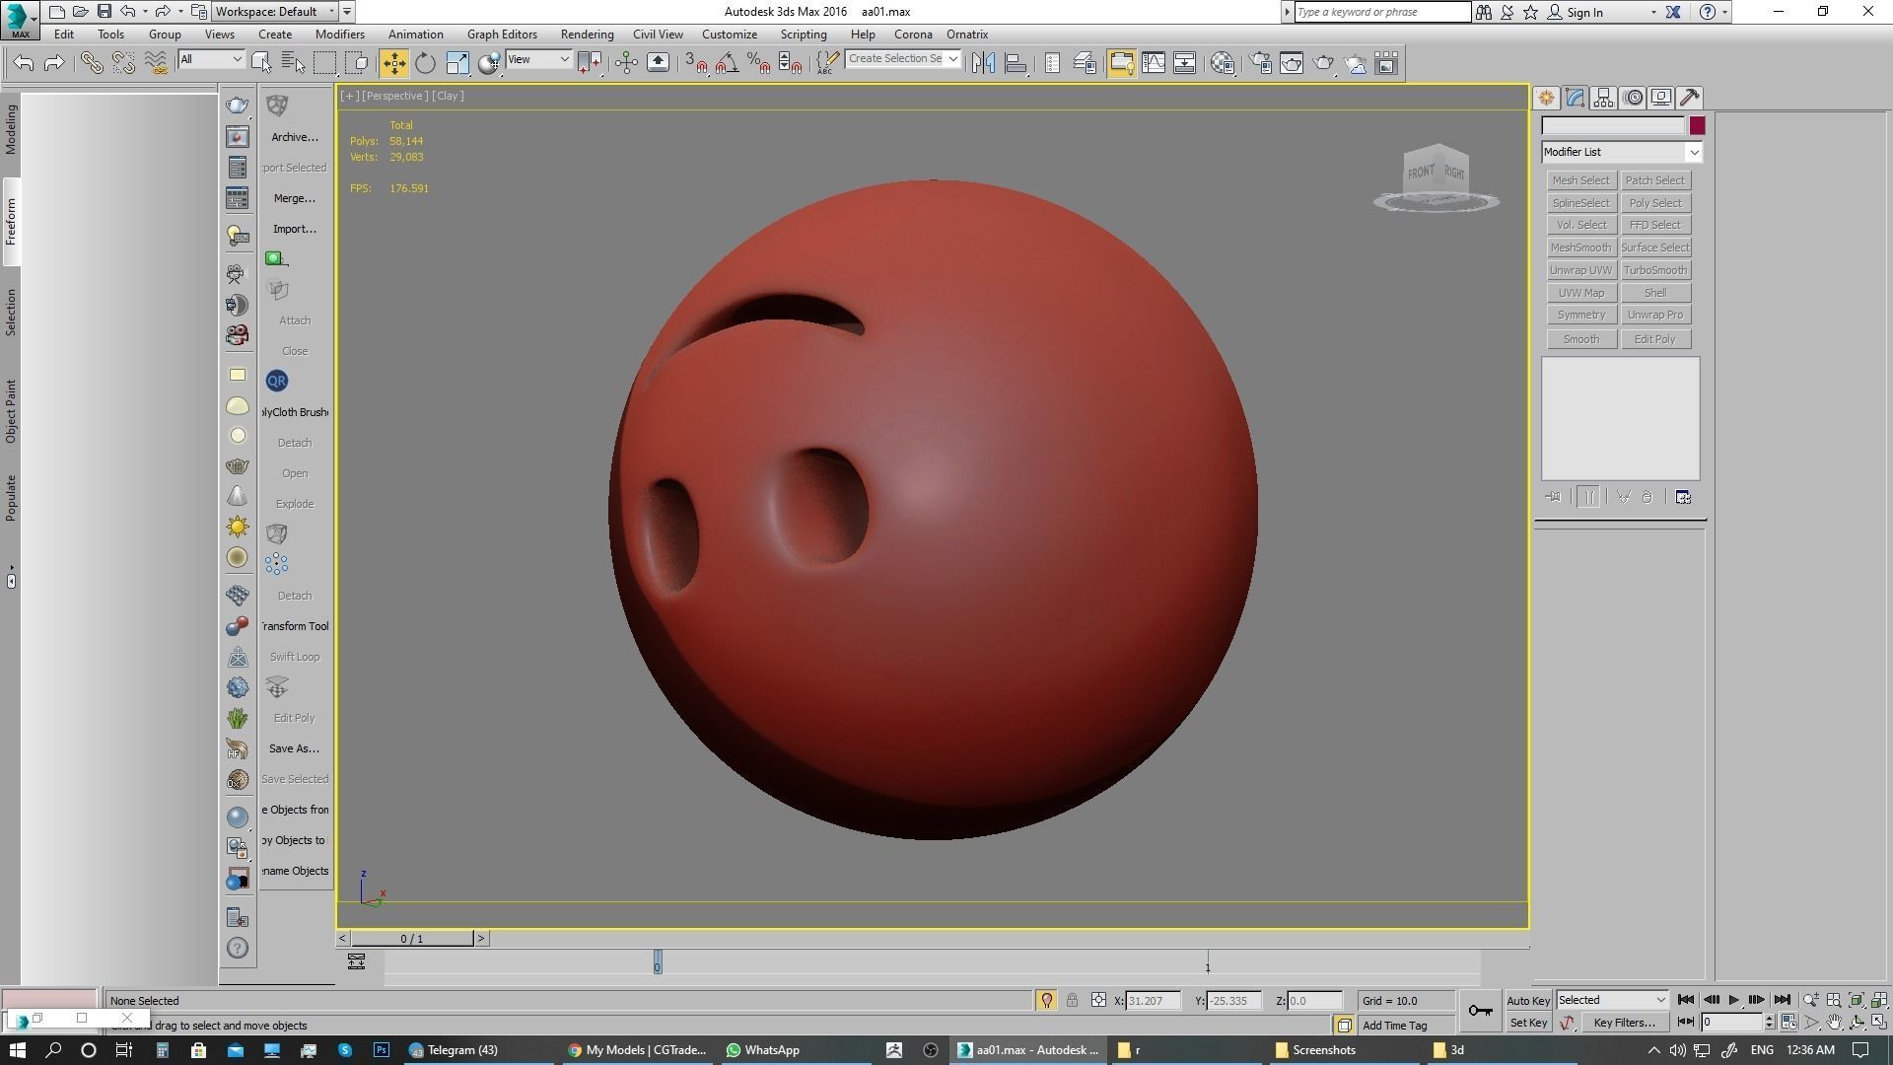Viewport: 1893px width, 1065px height.
Task: Open the Motion panel tab icon
Action: pyautogui.click(x=1633, y=98)
